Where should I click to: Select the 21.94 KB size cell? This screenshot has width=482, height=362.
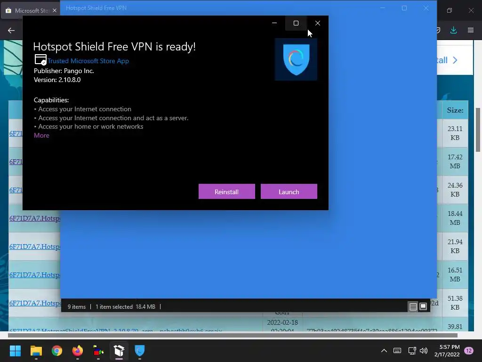tap(455, 246)
